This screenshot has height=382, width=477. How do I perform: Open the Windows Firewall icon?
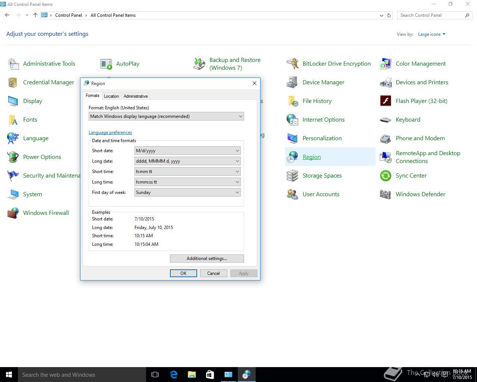13,213
